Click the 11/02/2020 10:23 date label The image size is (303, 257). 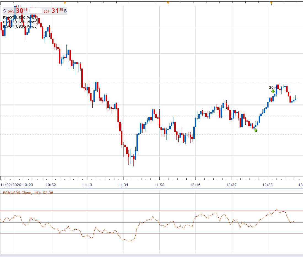[x=17, y=185]
